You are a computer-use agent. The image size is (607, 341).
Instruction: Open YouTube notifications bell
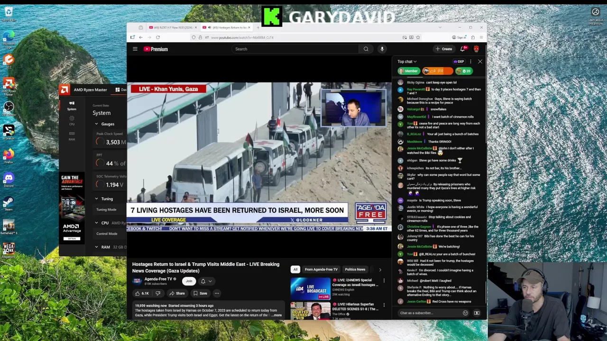coord(463,49)
